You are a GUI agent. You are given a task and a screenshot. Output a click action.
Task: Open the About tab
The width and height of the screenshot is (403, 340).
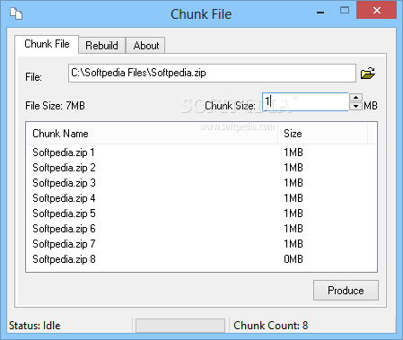[145, 46]
